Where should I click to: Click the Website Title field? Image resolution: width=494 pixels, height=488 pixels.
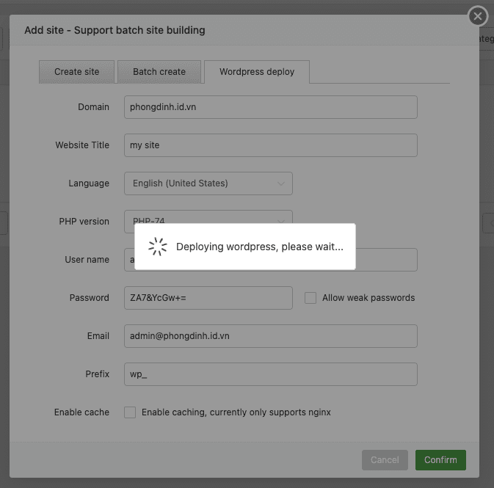[271, 145]
